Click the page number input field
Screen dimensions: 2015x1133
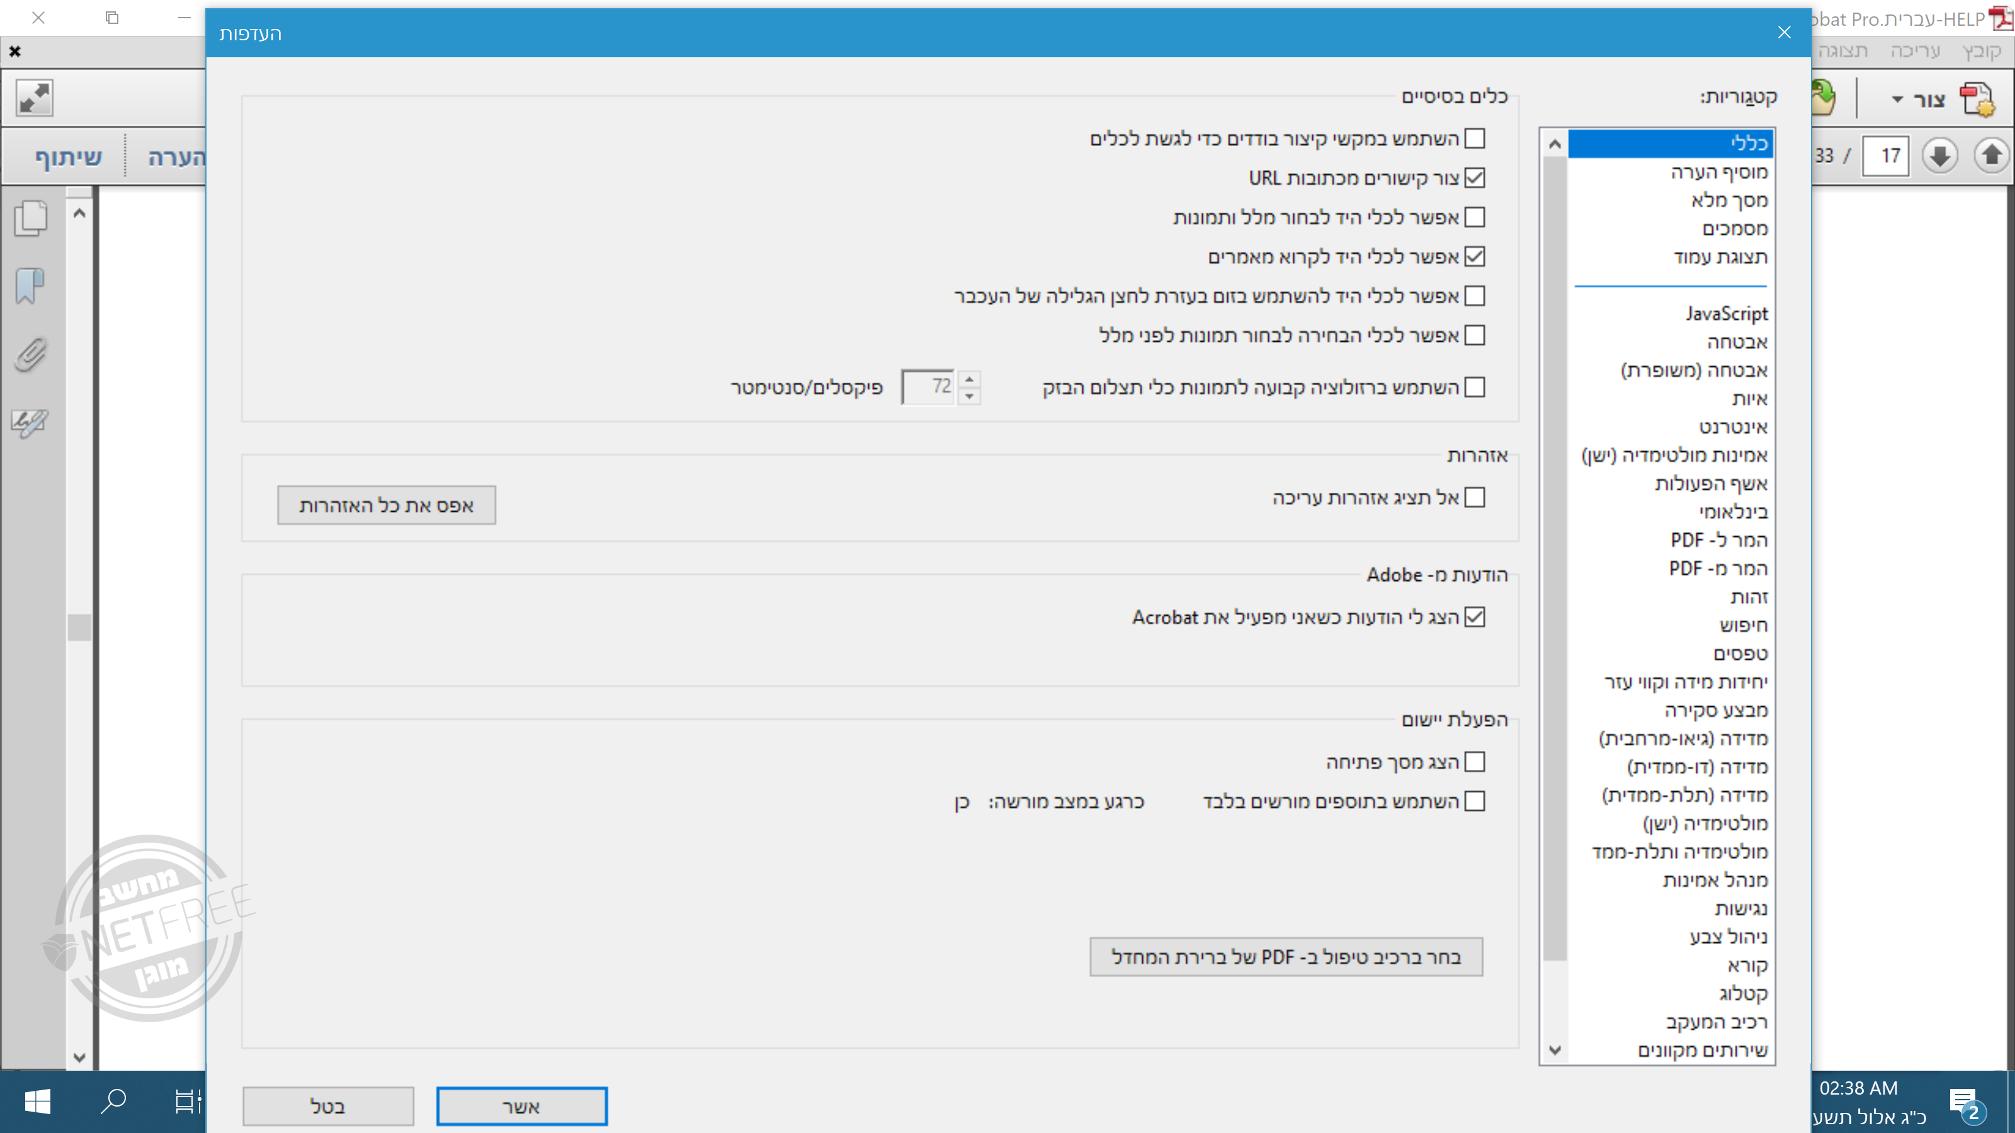pos(1885,155)
